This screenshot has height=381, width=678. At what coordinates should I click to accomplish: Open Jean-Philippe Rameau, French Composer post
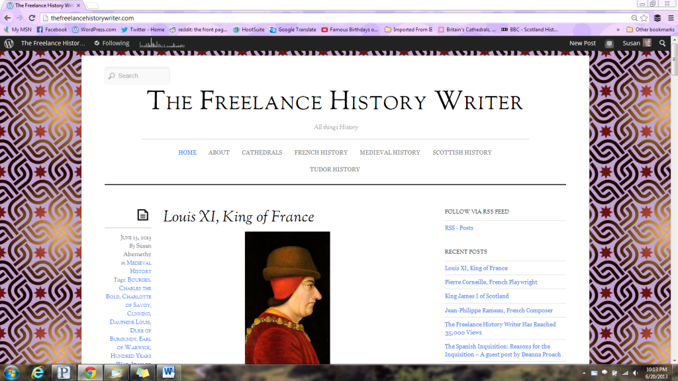499,310
